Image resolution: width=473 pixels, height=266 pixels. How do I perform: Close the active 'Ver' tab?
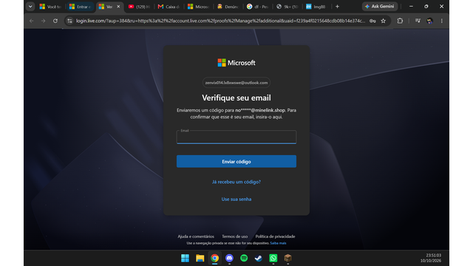118,7
